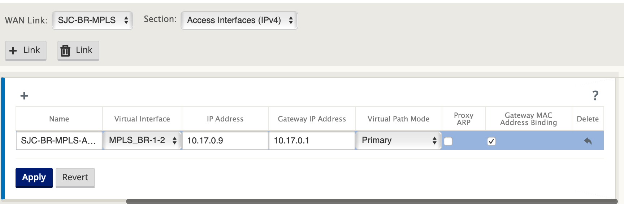Click the undo arrow in Delete column
Screen dimensions: 624x204
588,141
